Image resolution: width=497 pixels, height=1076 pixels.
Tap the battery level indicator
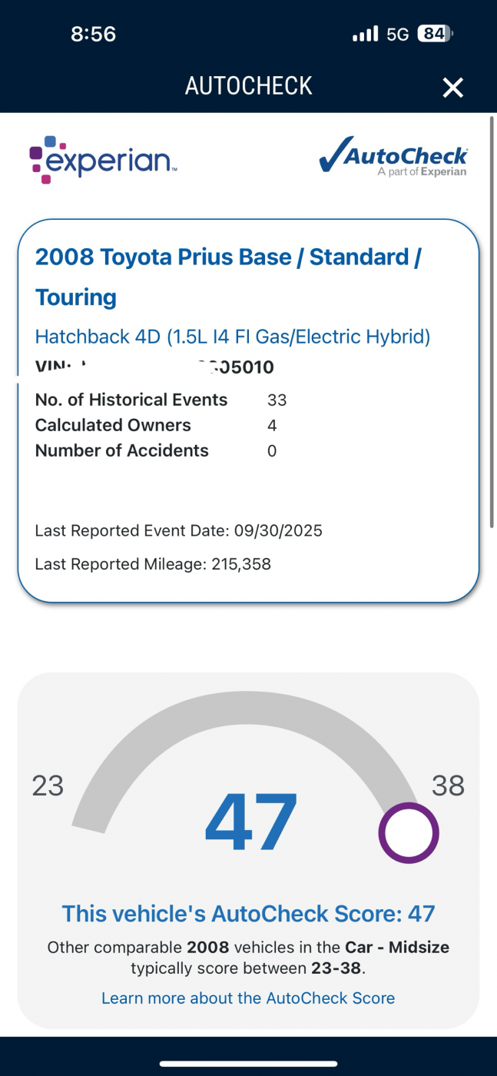[435, 34]
